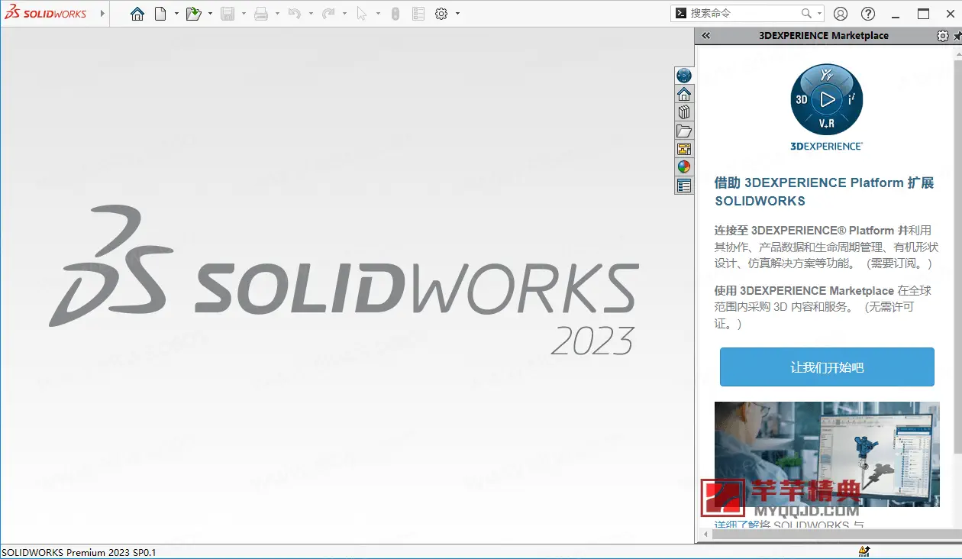Image resolution: width=962 pixels, height=559 pixels.
Task: Click the Redo arrow icon
Action: 328,13
